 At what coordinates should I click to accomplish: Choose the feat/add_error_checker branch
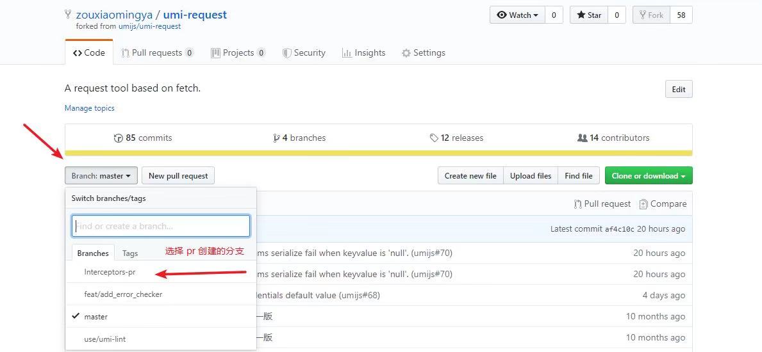click(x=161, y=294)
